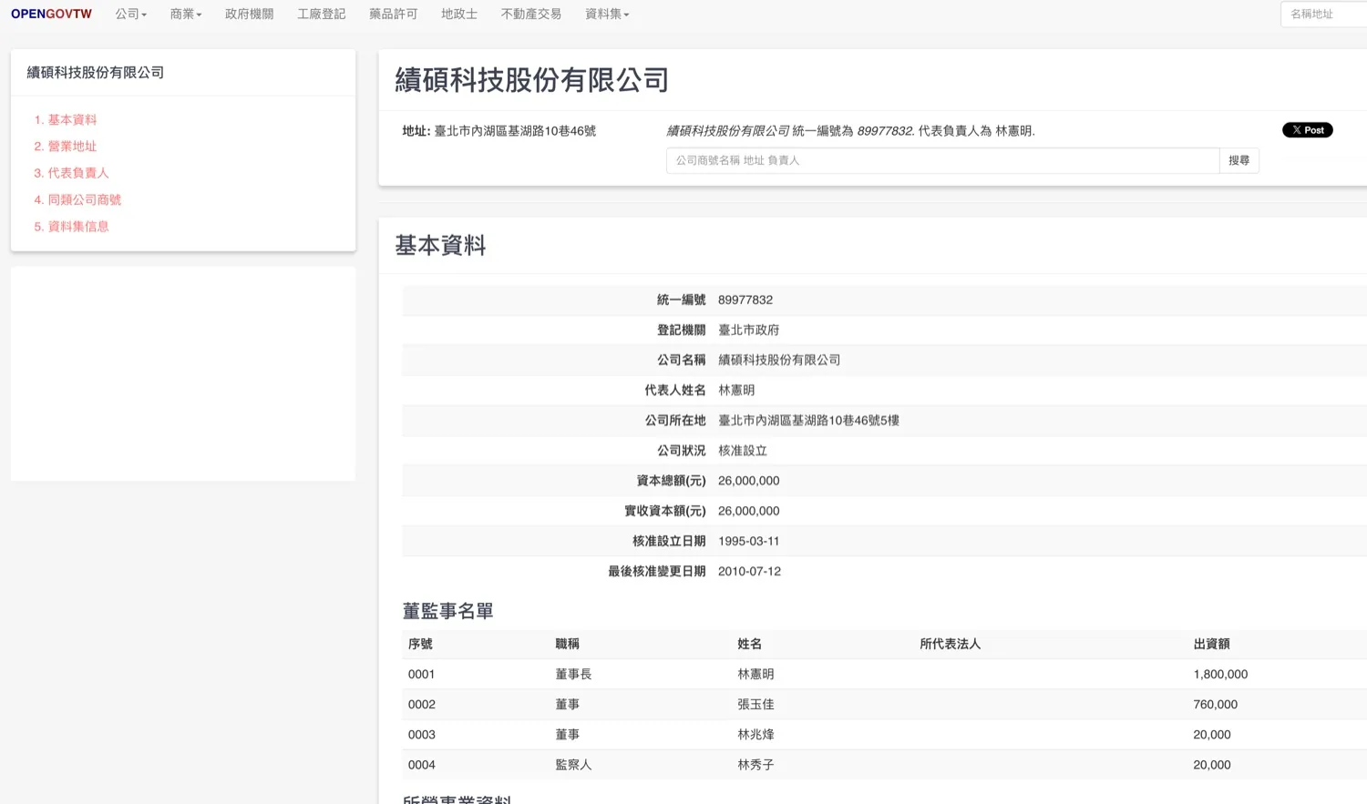Click the 搜尋 search button
The image size is (1367, 804).
[x=1239, y=160]
